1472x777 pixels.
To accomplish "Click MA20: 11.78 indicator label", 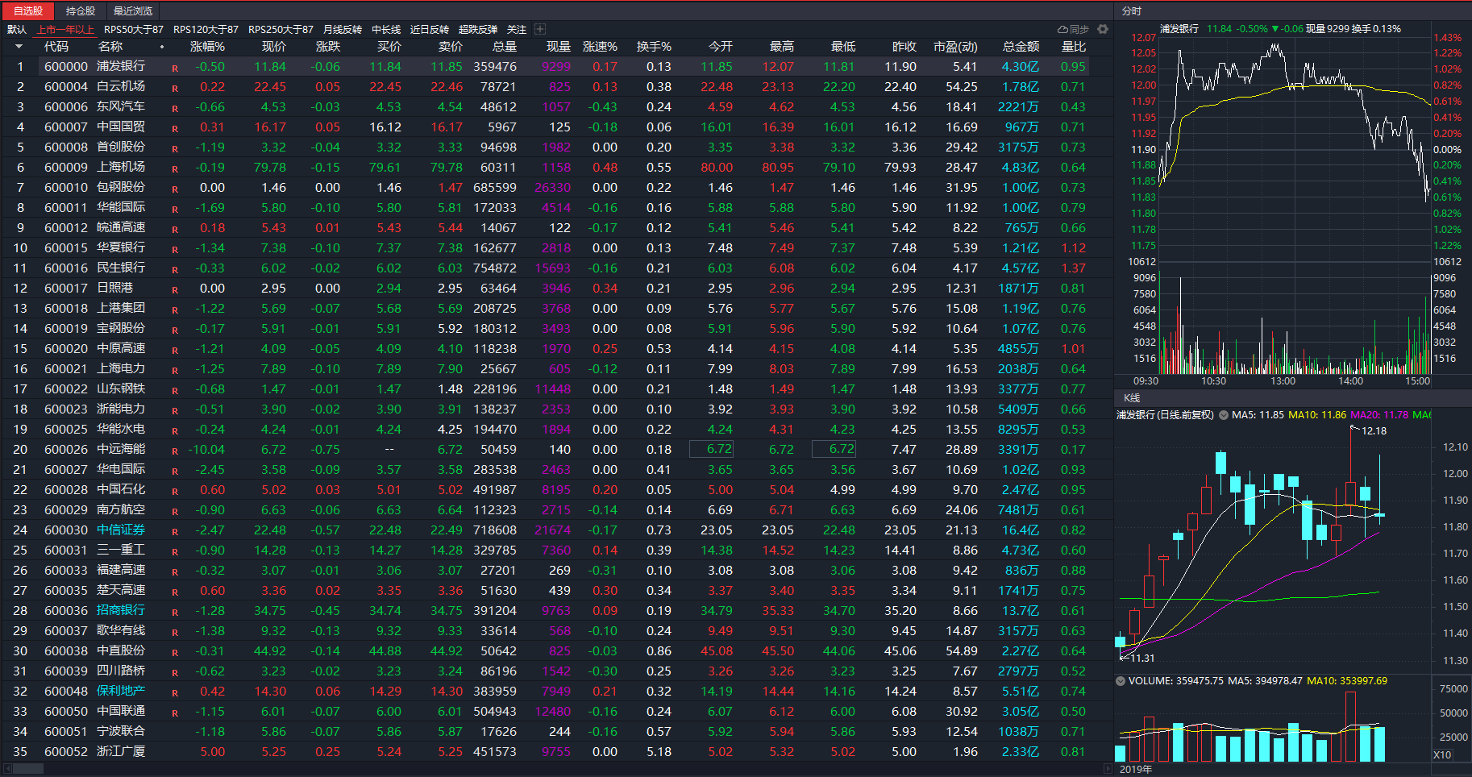I will 1379,415.
